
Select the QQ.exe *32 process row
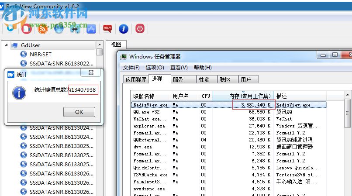(x=228, y=112)
